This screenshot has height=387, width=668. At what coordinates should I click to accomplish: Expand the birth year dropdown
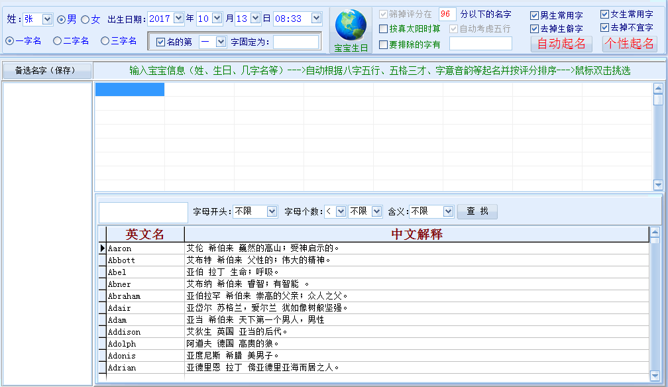coord(178,19)
